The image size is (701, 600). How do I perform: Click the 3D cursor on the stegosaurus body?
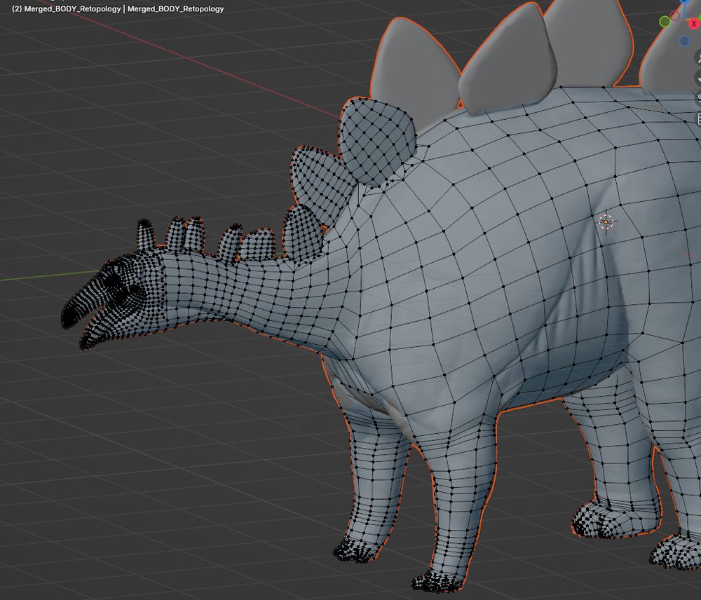606,221
